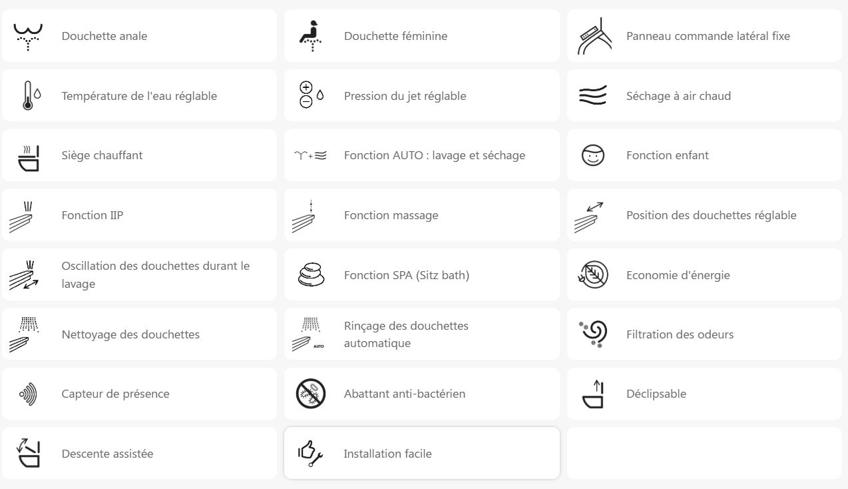This screenshot has height=489, width=848.
Task: Click the anti-bacterial crossed-out germ icon
Action: tap(311, 394)
